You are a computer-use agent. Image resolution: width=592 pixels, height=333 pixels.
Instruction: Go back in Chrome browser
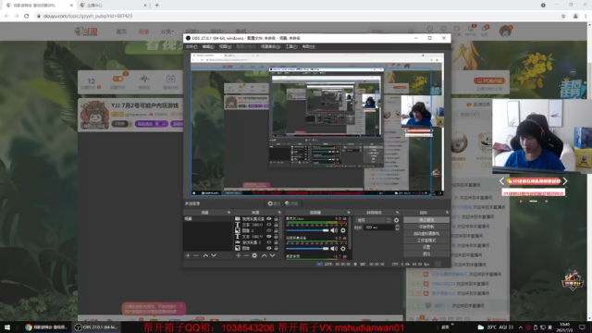point(6,16)
